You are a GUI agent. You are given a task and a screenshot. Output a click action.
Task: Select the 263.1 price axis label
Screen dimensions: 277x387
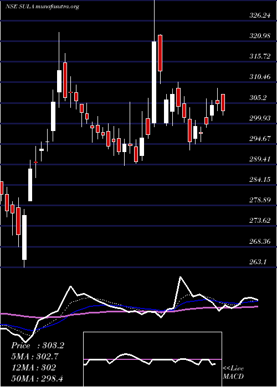258,262
